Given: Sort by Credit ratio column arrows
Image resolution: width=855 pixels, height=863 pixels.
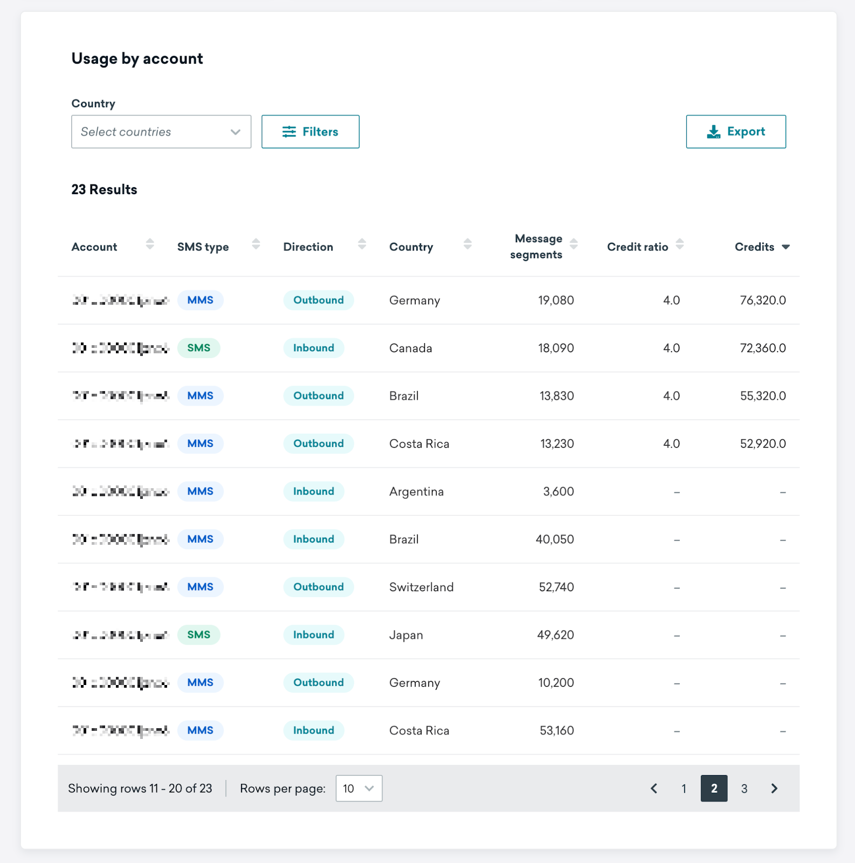Looking at the screenshot, I should tap(680, 244).
